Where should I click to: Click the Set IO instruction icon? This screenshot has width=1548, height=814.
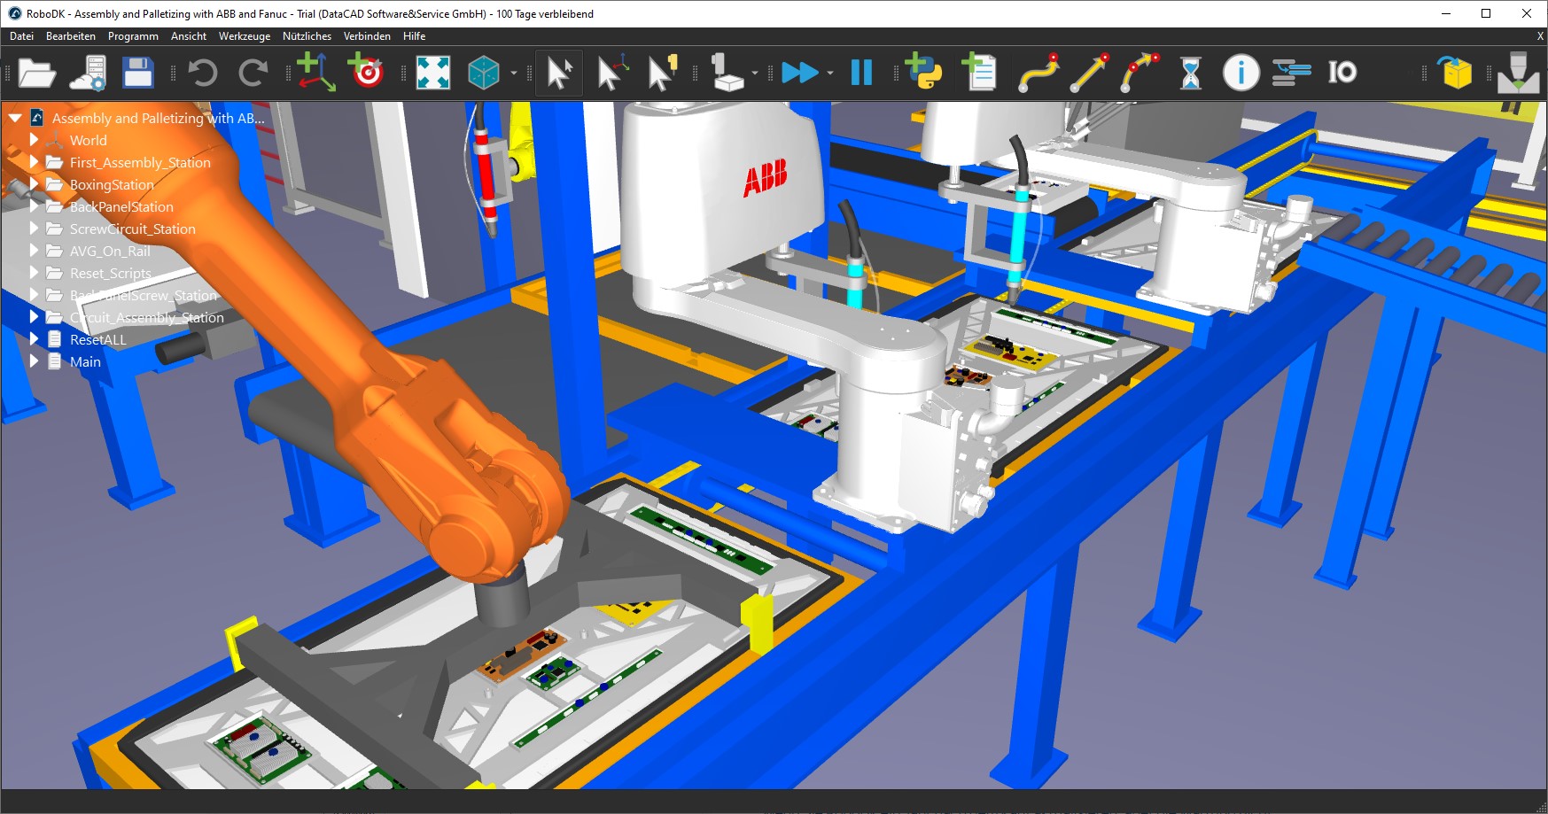[x=1342, y=72]
